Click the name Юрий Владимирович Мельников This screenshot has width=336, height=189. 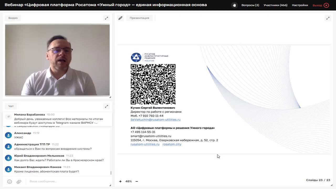[x=39, y=156]
